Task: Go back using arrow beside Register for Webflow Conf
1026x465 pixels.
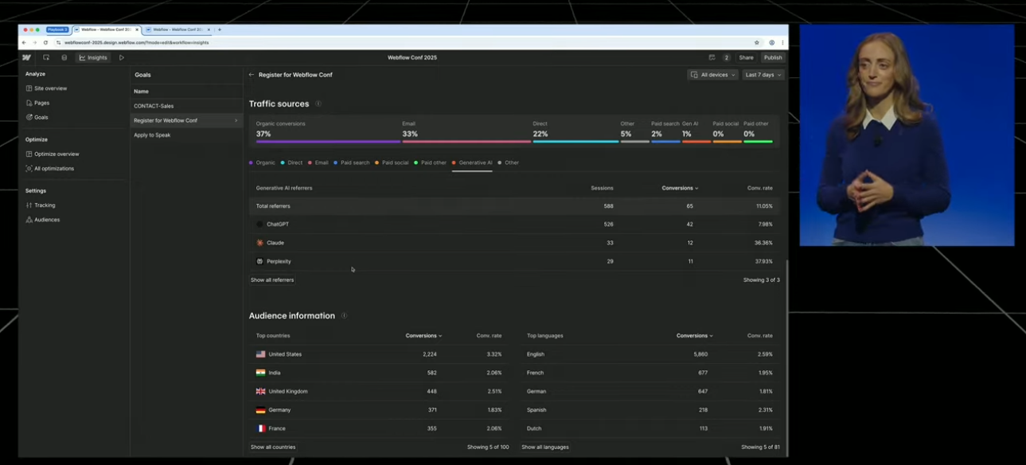Action: pos(252,75)
